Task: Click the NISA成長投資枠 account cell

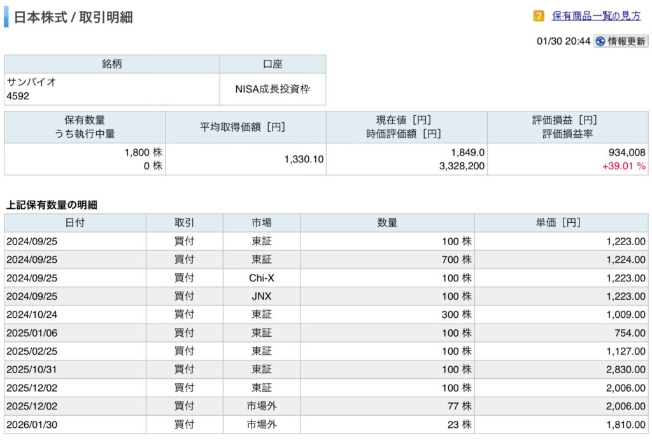Action: tap(273, 89)
